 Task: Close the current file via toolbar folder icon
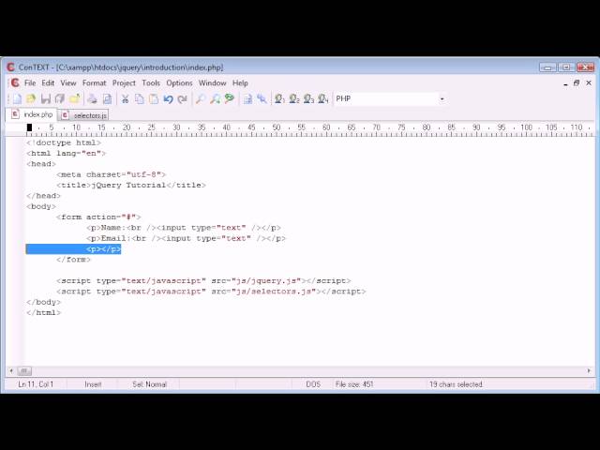tap(75, 99)
